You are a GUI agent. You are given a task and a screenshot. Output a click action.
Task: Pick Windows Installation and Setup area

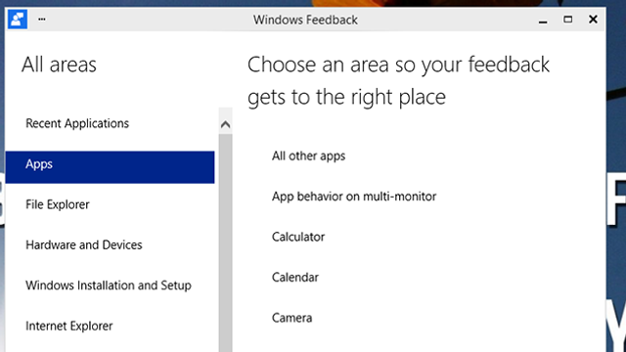(110, 286)
